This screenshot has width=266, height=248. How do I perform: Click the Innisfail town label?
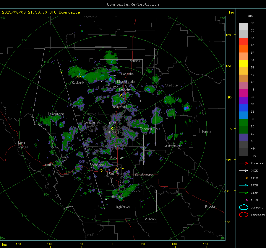click(x=119, y=107)
